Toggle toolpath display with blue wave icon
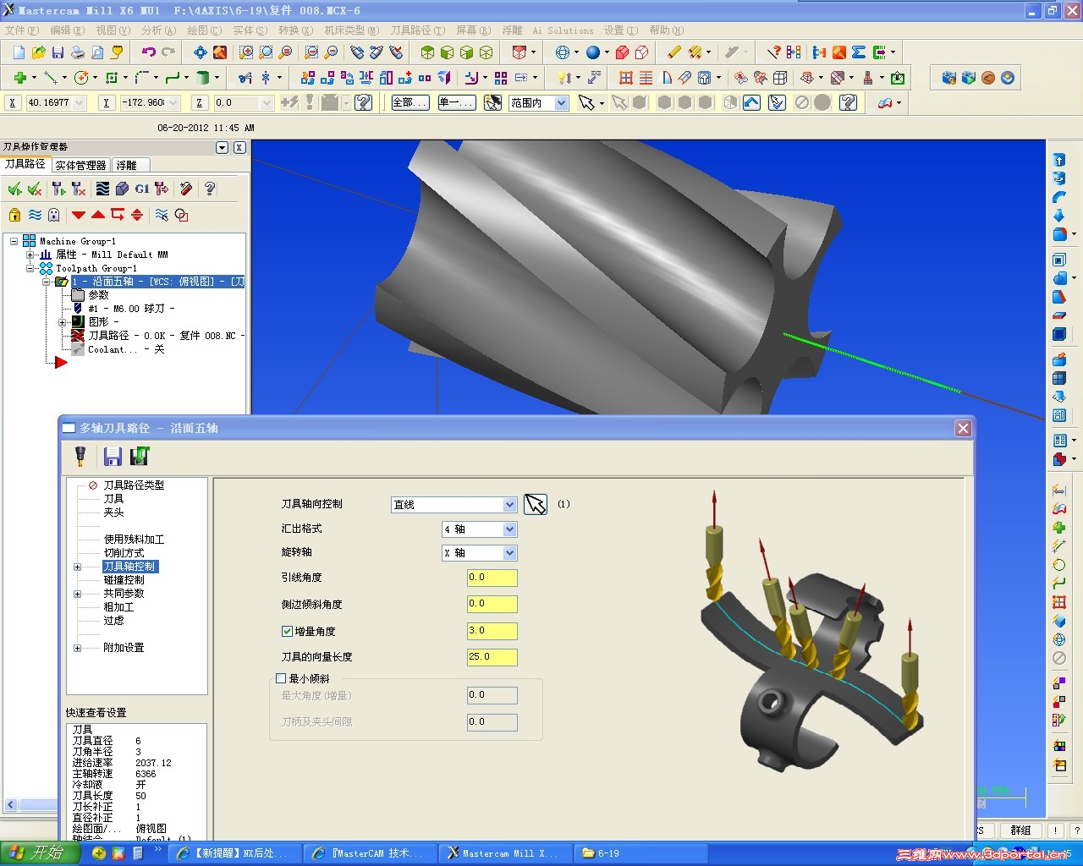The image size is (1083, 866). (35, 215)
